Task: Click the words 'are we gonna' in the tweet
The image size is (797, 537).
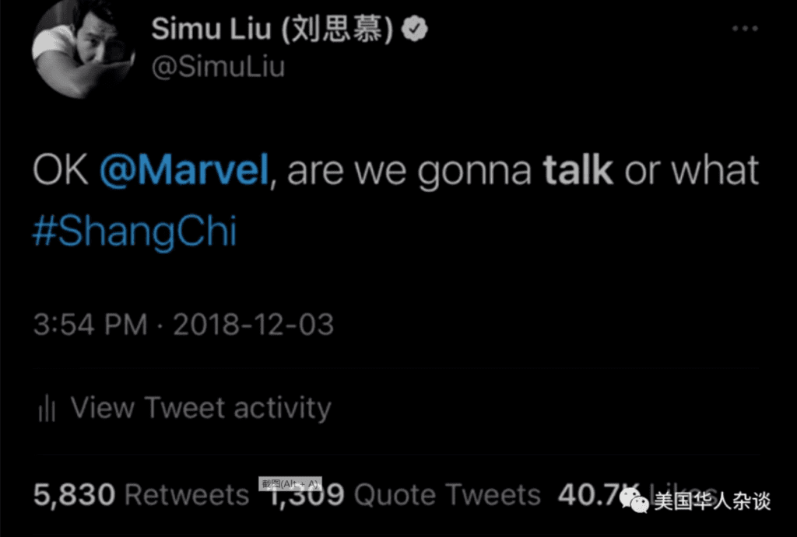Action: click(409, 173)
